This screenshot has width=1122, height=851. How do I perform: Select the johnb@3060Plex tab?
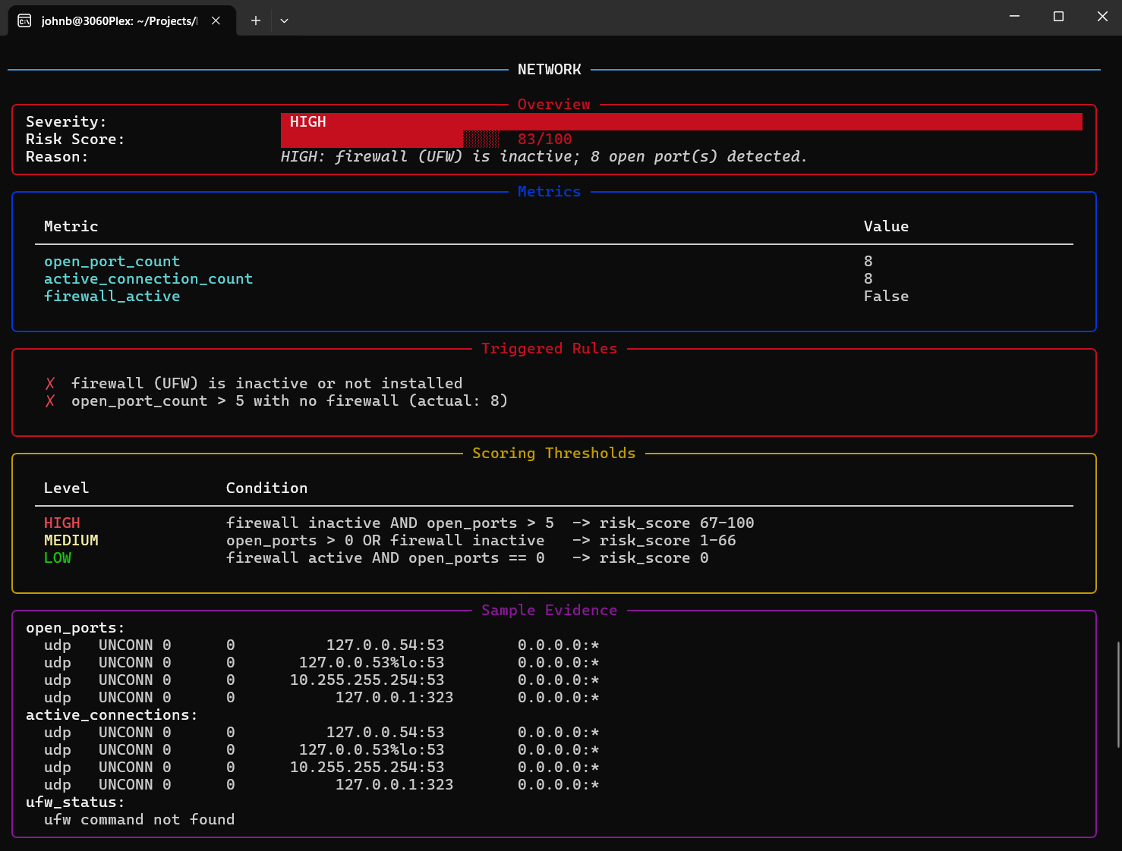tap(121, 20)
